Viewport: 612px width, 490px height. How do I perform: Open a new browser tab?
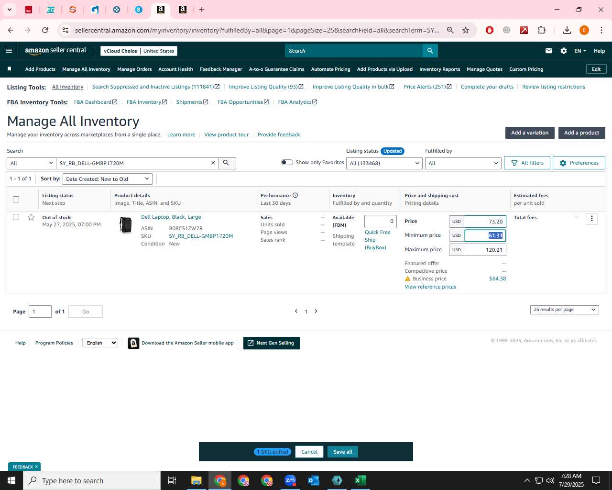[x=202, y=10]
